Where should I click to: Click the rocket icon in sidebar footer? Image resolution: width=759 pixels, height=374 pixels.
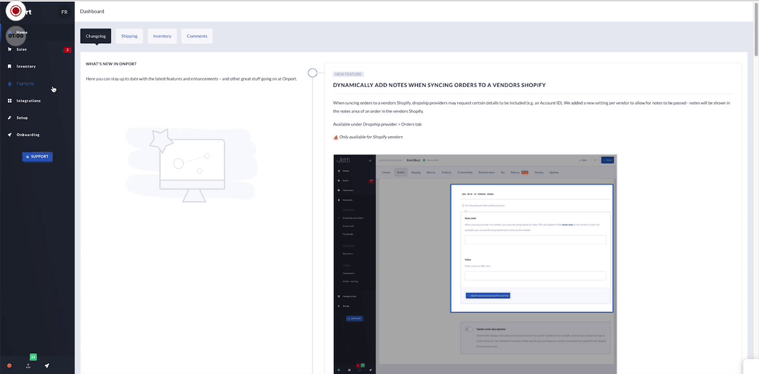point(47,365)
